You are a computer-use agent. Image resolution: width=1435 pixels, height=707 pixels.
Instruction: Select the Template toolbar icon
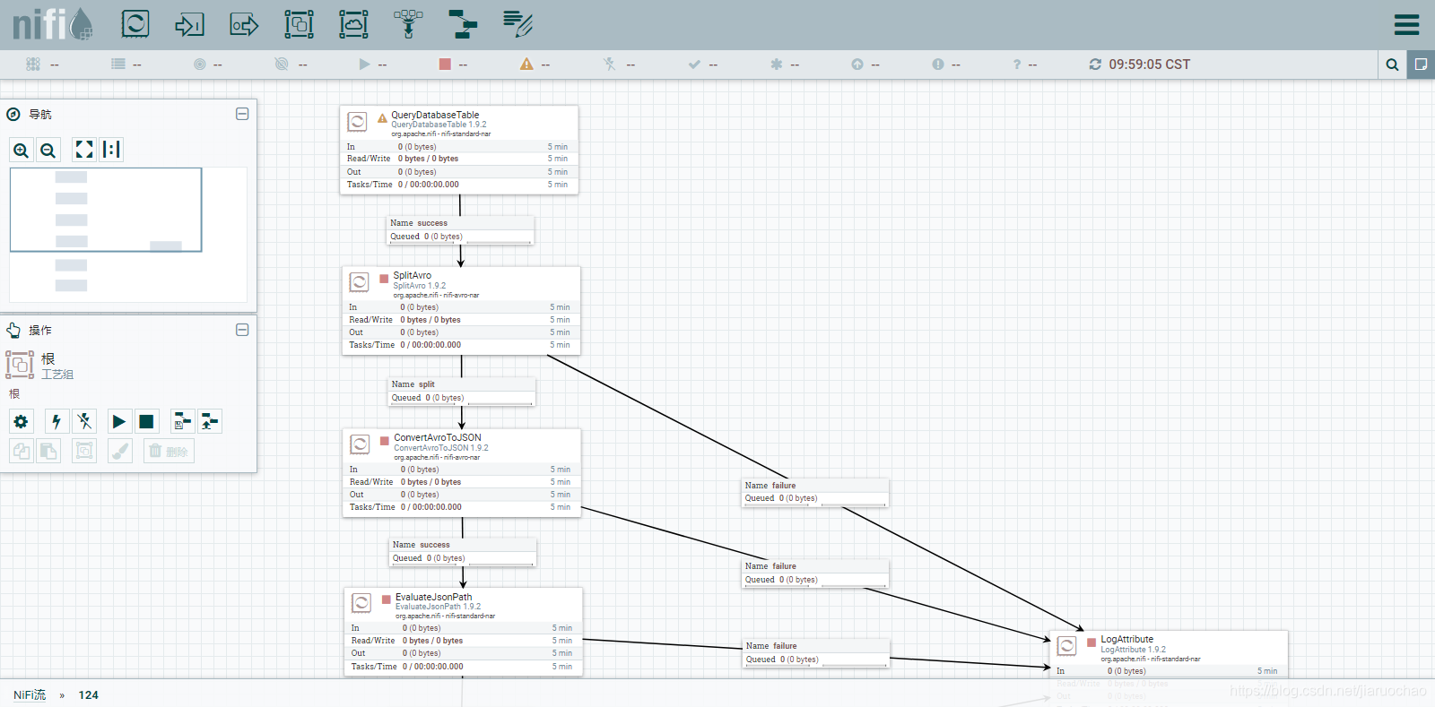tap(463, 24)
